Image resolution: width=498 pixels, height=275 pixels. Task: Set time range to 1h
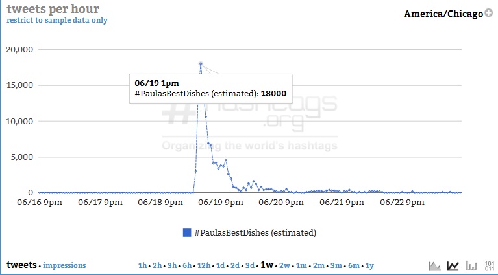pos(143,265)
